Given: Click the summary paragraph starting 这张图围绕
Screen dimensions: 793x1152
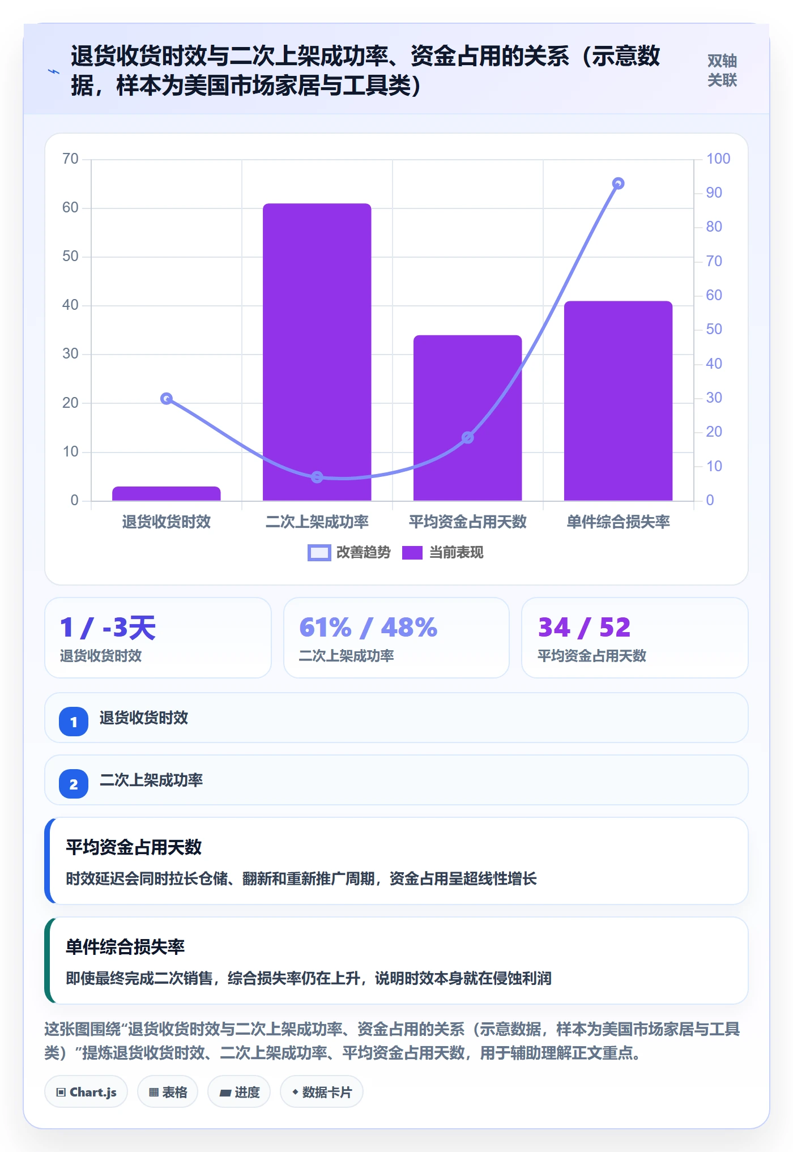Looking at the screenshot, I should pyautogui.click(x=392, y=1041).
